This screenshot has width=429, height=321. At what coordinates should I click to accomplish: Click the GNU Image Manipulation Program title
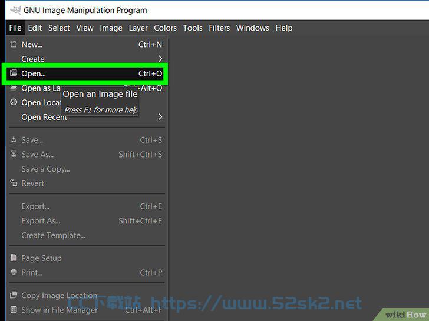(85, 10)
